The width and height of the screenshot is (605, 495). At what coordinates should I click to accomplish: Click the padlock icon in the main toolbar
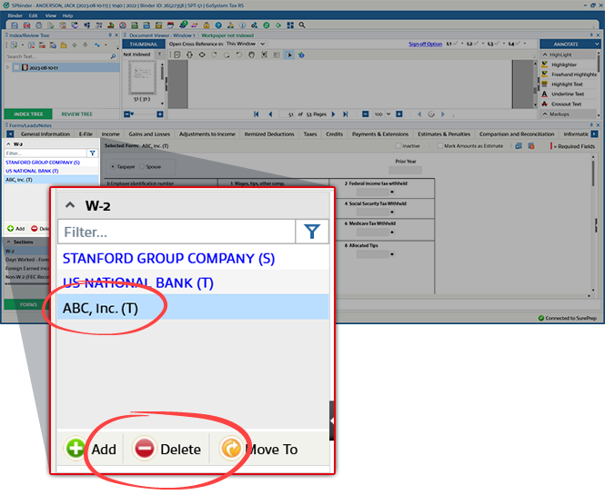[x=207, y=25]
